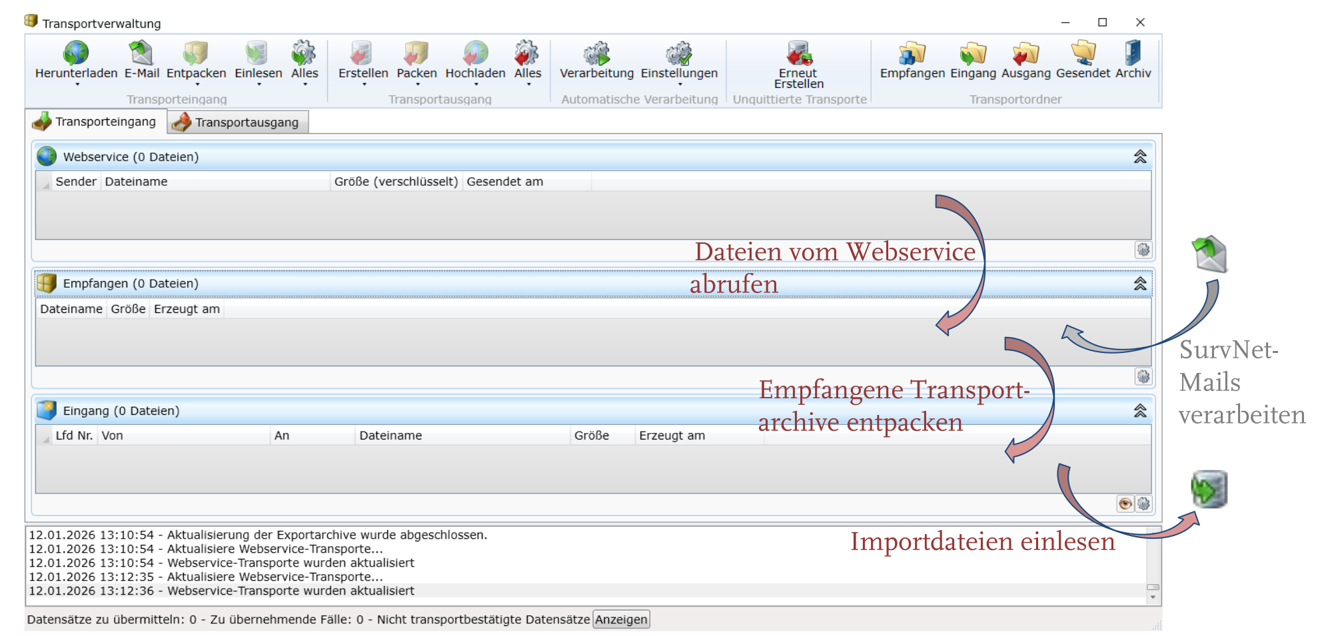Toggle the eye icon in Eingang panel
The width and height of the screenshot is (1324, 636).
pos(1125,504)
